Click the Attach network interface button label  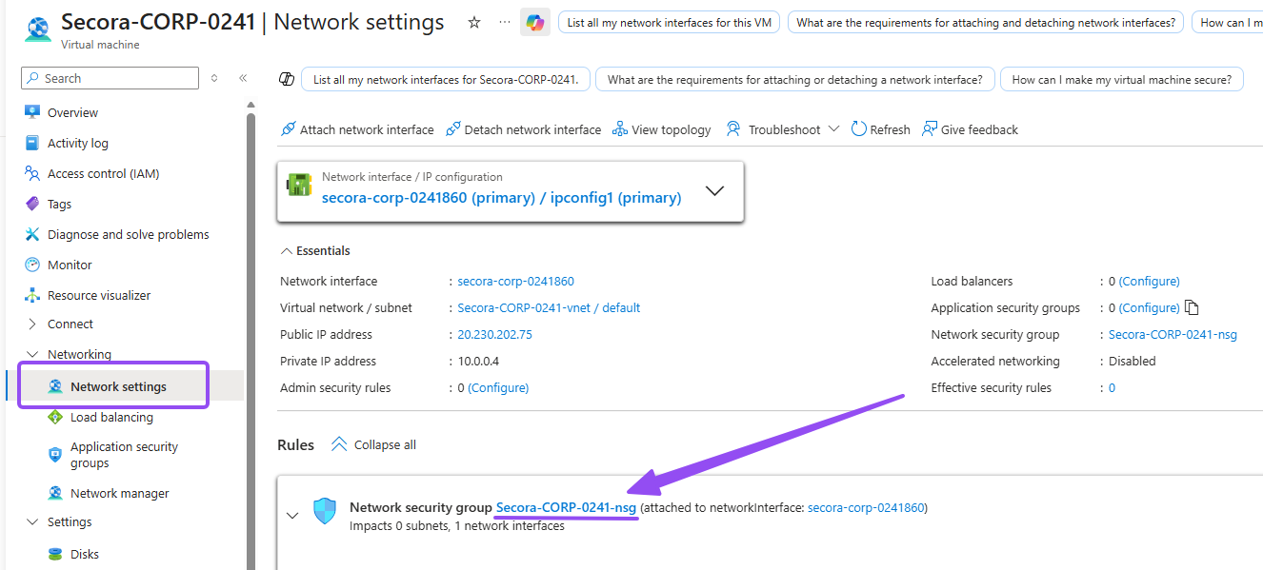coord(367,129)
